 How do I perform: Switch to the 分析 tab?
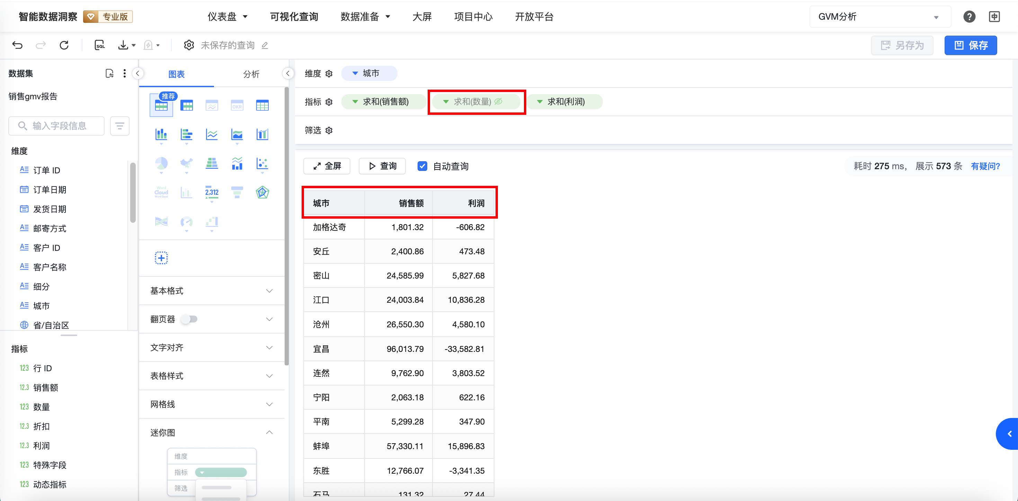point(251,74)
